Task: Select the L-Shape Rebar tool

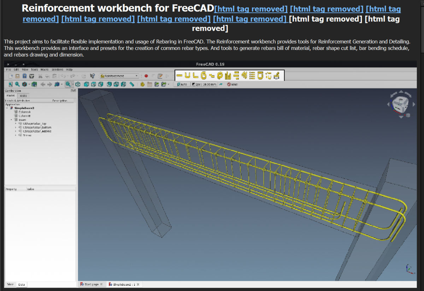Action: click(195, 75)
